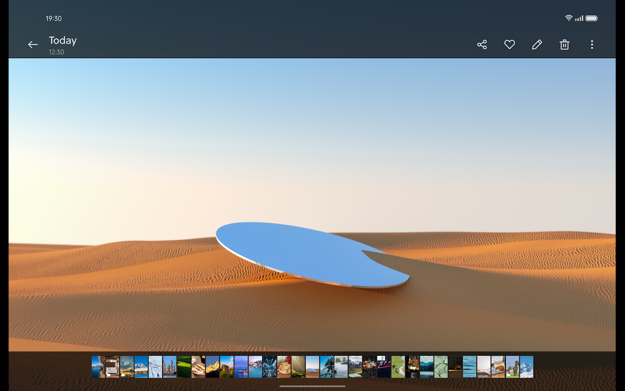Tap the 19:30 clock display
This screenshot has width=625, height=391.
coord(54,18)
